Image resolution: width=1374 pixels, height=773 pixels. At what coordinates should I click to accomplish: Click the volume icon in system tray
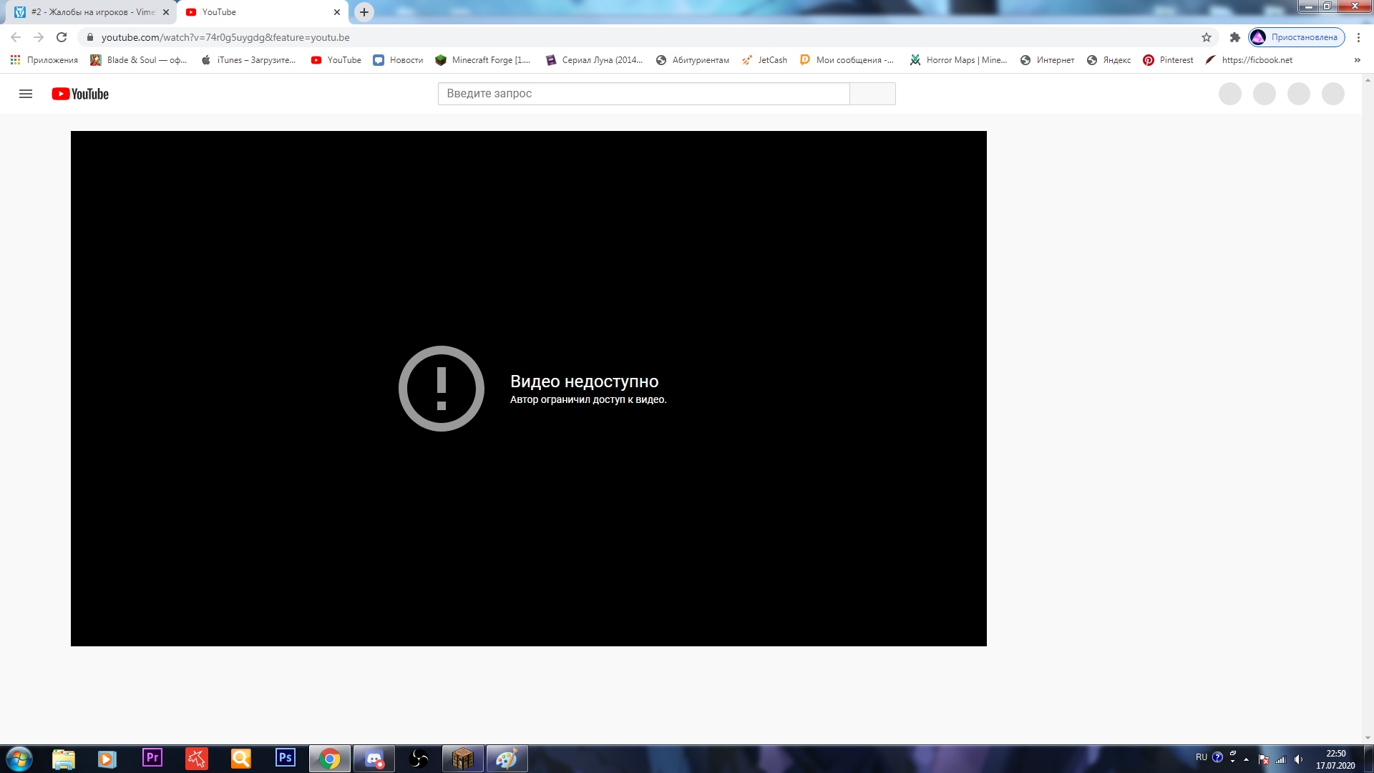[x=1298, y=759]
